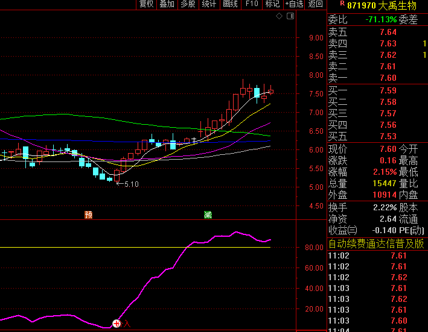
Task: Click the 换手 value 2.22%
Action: [x=385, y=207]
